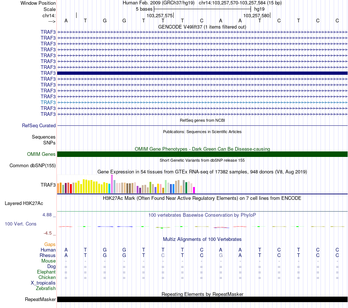Image resolution: width=348 pixels, height=308 pixels.
Task: Click the Layered H3K27Ac label
Action: 24,203
